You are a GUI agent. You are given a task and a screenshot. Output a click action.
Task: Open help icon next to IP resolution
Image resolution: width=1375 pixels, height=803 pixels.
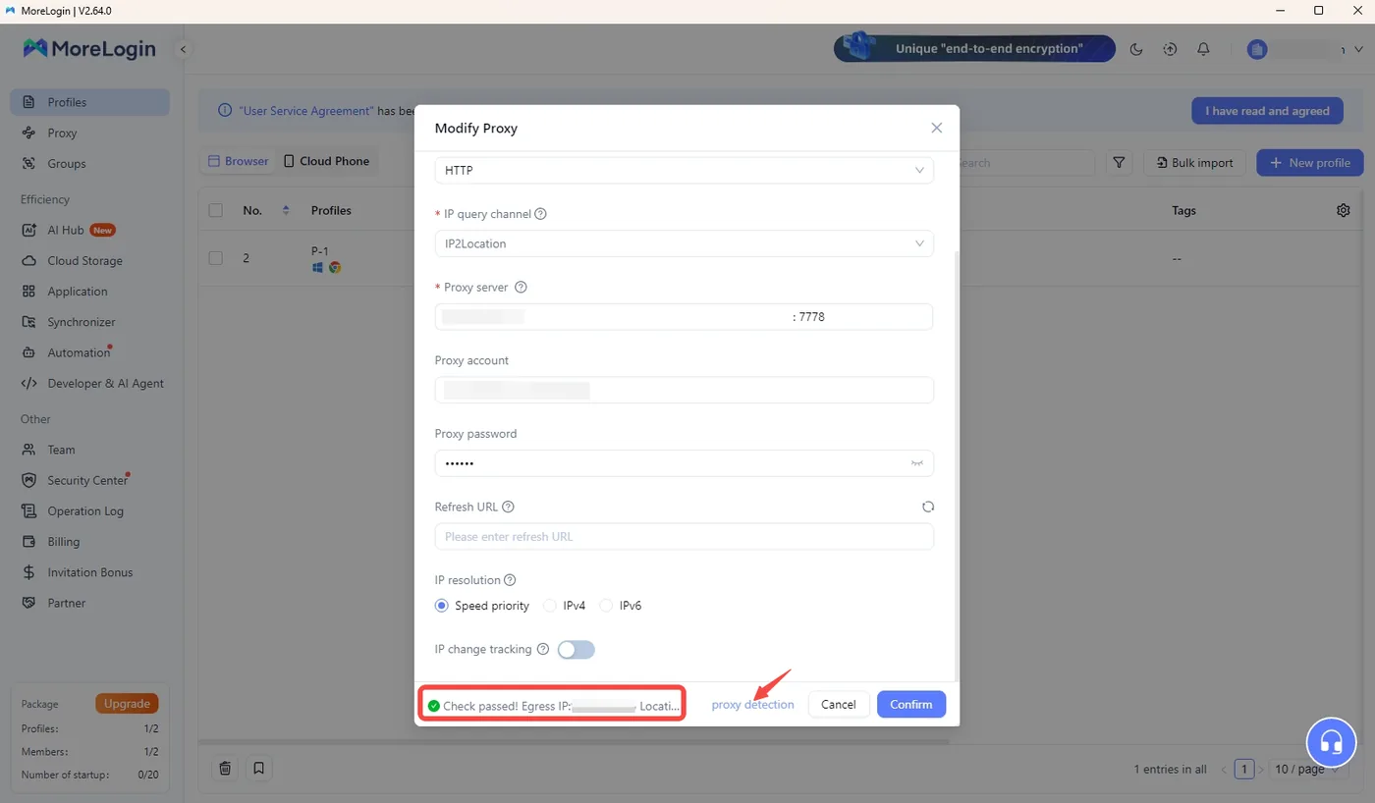[510, 580]
